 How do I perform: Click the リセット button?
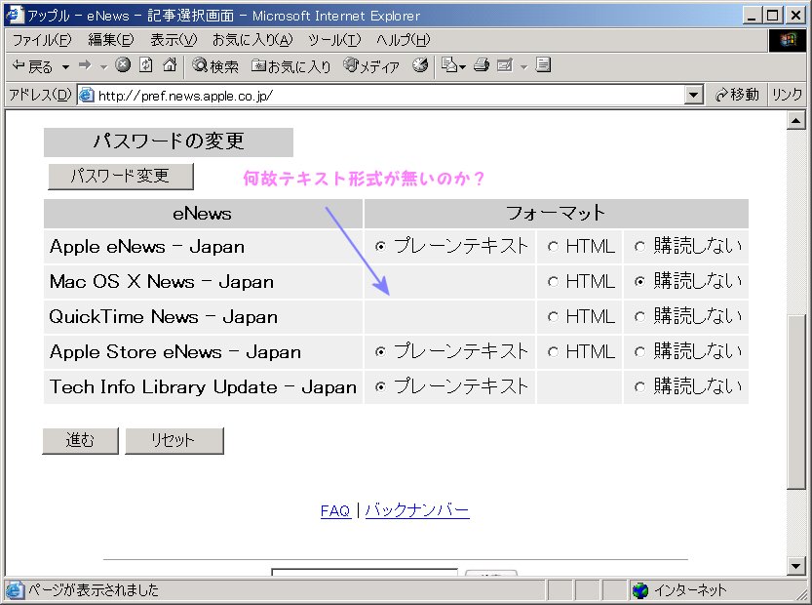pos(174,441)
